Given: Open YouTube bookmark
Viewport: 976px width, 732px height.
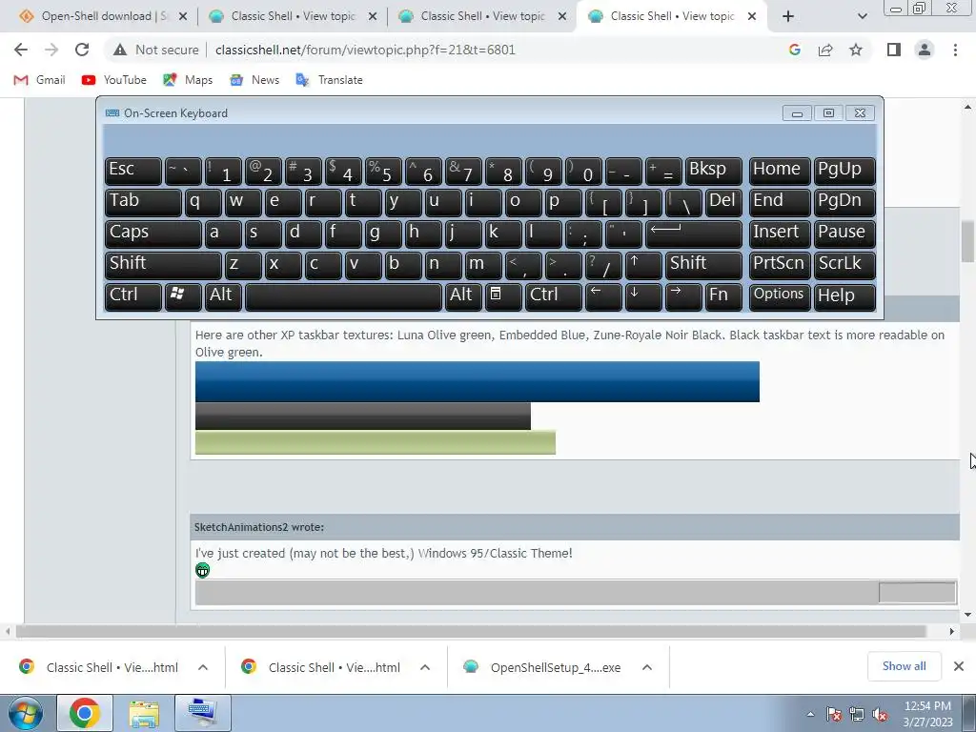Looking at the screenshot, I should (114, 80).
